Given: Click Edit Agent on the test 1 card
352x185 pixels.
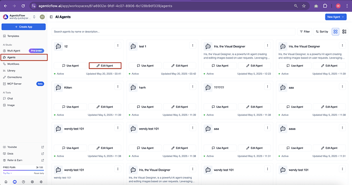Looking at the screenshot, I should point(180,66).
